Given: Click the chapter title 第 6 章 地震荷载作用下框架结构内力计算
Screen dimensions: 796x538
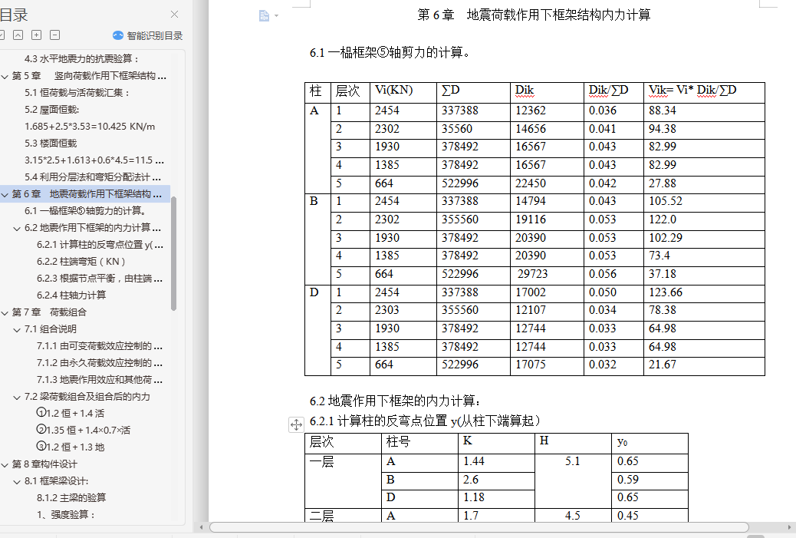Looking at the screenshot, I should pos(534,15).
